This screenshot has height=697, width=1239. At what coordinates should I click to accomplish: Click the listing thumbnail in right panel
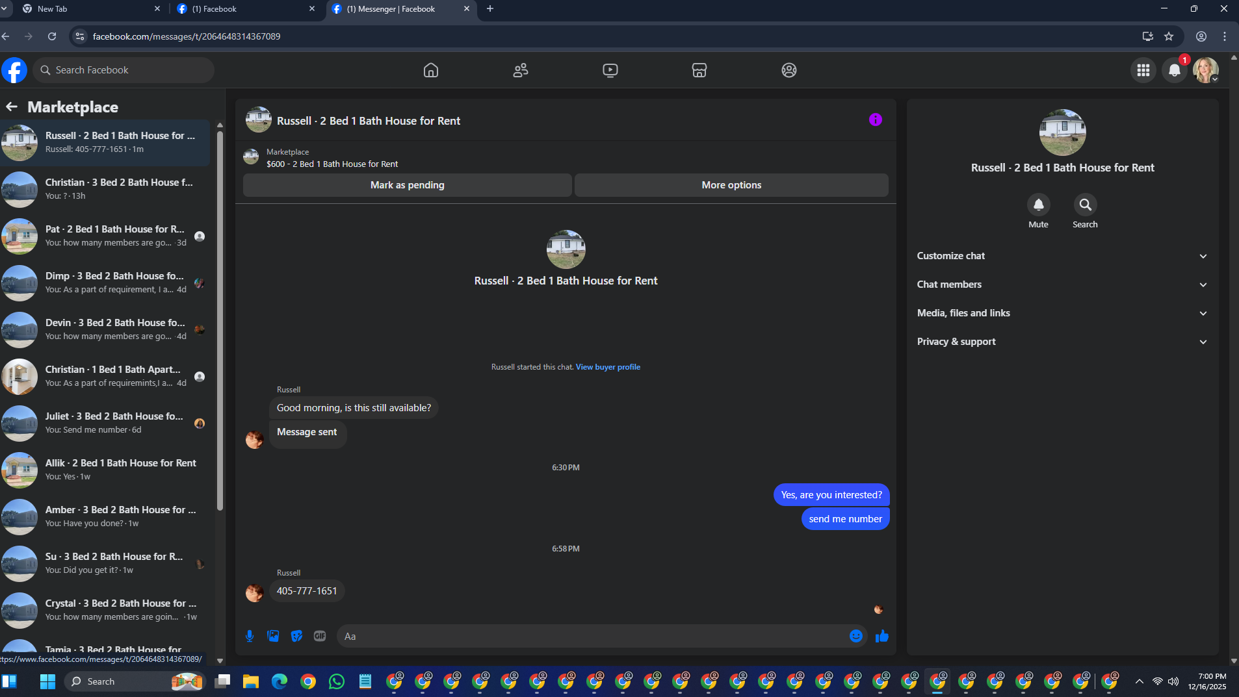(x=1062, y=133)
